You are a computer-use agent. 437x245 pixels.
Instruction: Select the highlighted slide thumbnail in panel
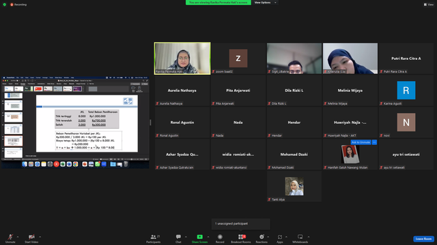[x=14, y=141]
